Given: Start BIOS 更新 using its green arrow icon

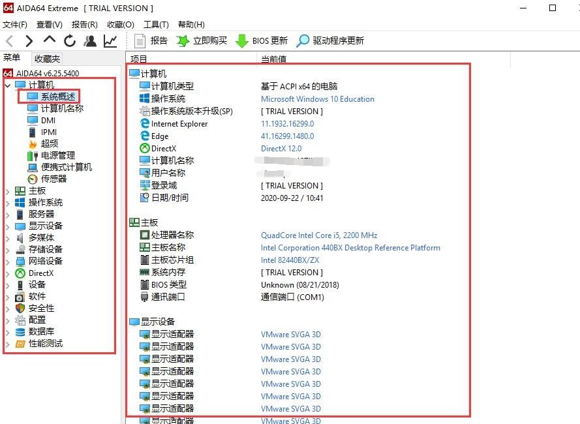Looking at the screenshot, I should pos(241,40).
